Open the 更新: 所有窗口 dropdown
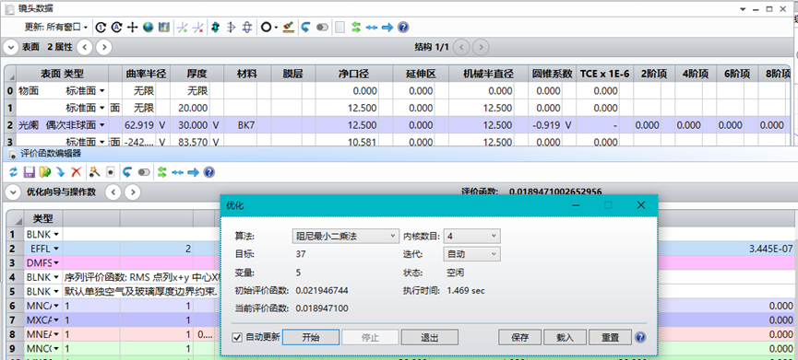Screen dimensions: 798x360 pos(56,28)
